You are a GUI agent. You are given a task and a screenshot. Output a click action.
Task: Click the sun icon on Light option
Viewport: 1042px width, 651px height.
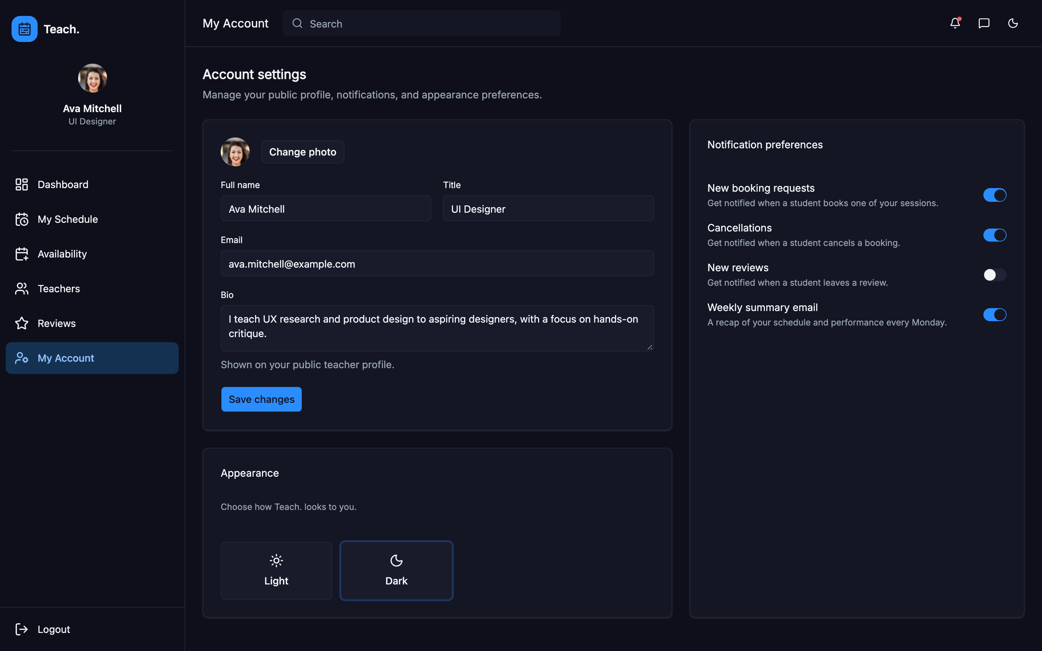click(x=276, y=561)
